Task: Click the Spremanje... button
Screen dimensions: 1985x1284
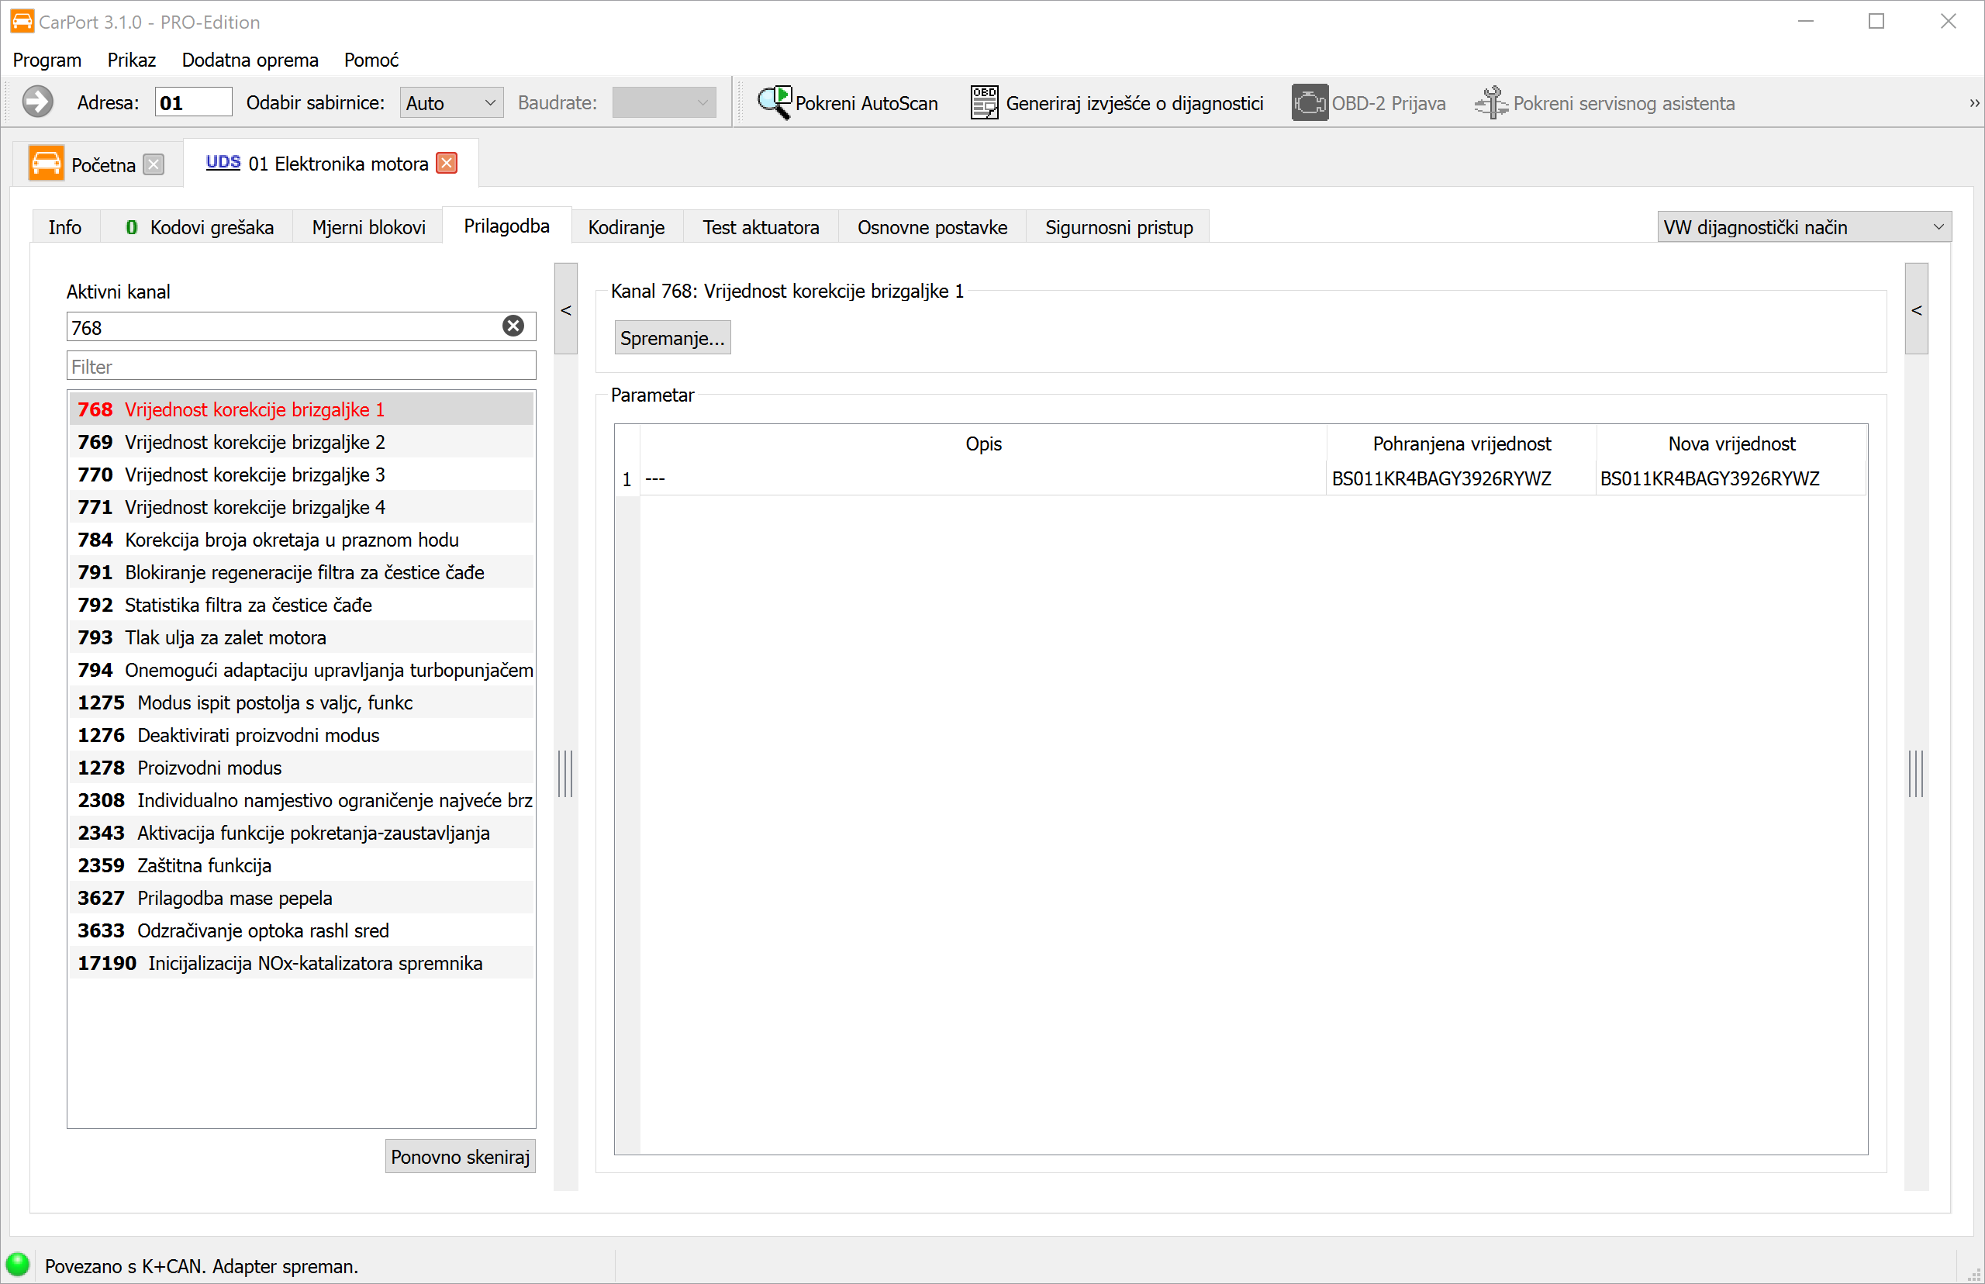Action: (672, 338)
